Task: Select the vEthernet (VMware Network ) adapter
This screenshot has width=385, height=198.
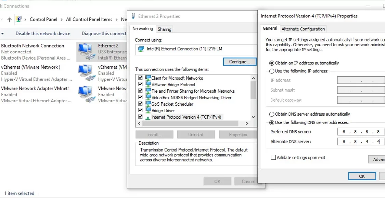Action: click(x=37, y=73)
